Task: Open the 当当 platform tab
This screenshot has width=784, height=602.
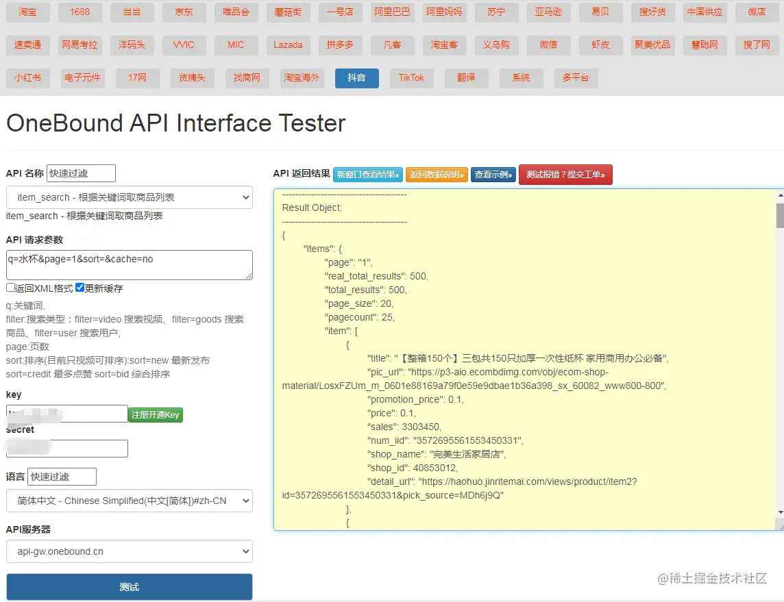Action: click(132, 12)
